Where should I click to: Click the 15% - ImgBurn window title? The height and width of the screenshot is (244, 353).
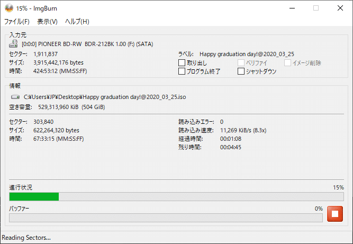(37, 8)
